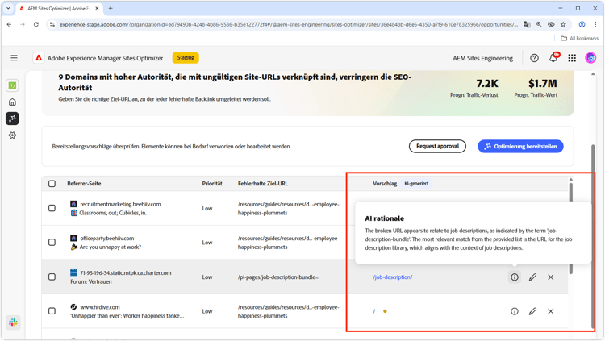Open the help question mark icon
Screen dimensions: 605x341
[534, 58]
